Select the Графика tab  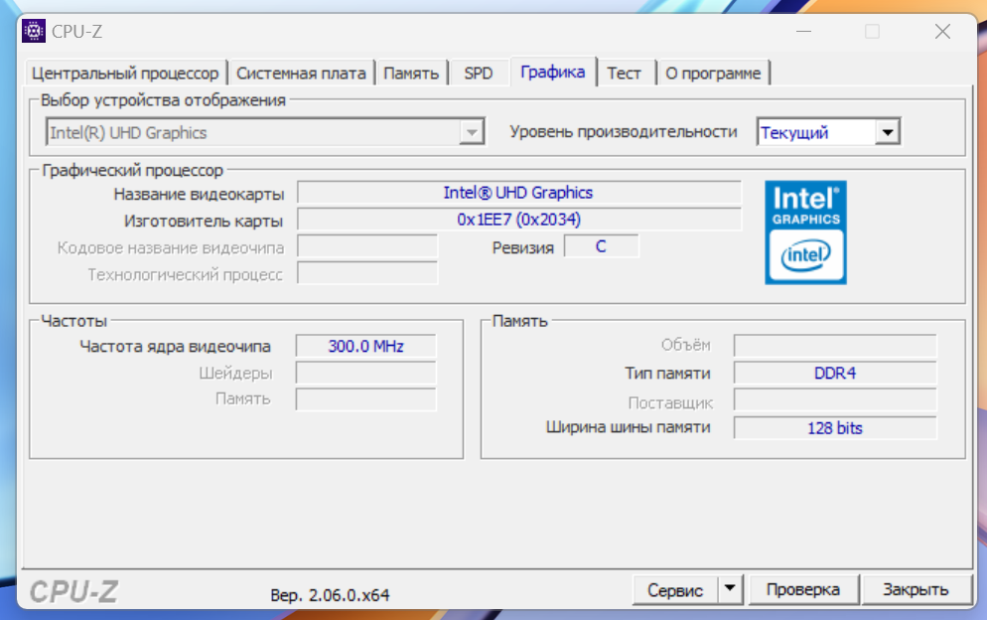553,72
